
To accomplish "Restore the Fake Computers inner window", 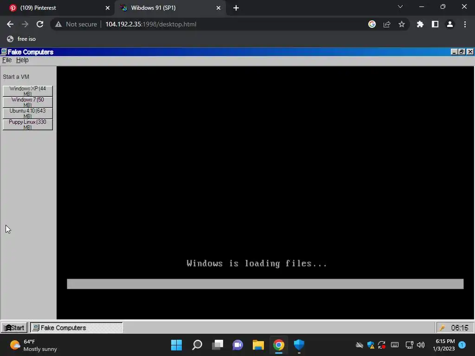I will (x=462, y=52).
